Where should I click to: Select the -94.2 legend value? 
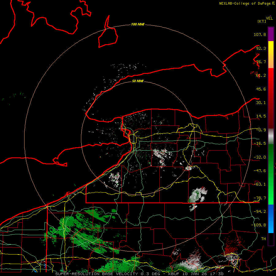(260, 212)
